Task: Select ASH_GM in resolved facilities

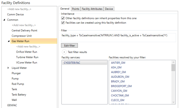Action: coord(116,67)
